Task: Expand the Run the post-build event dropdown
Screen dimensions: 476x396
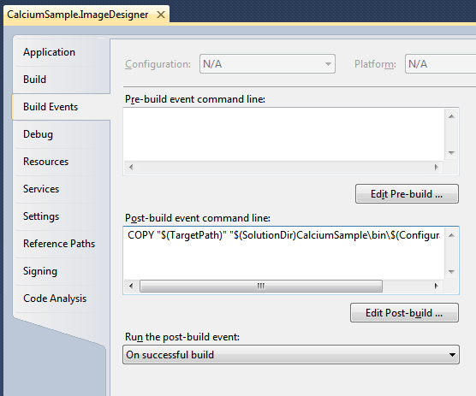Action: point(291,354)
